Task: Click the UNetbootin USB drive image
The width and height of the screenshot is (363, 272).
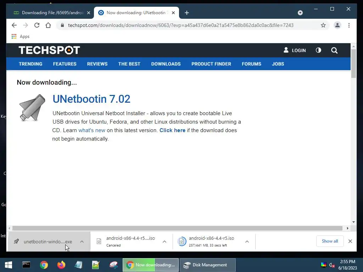Action: (32, 108)
